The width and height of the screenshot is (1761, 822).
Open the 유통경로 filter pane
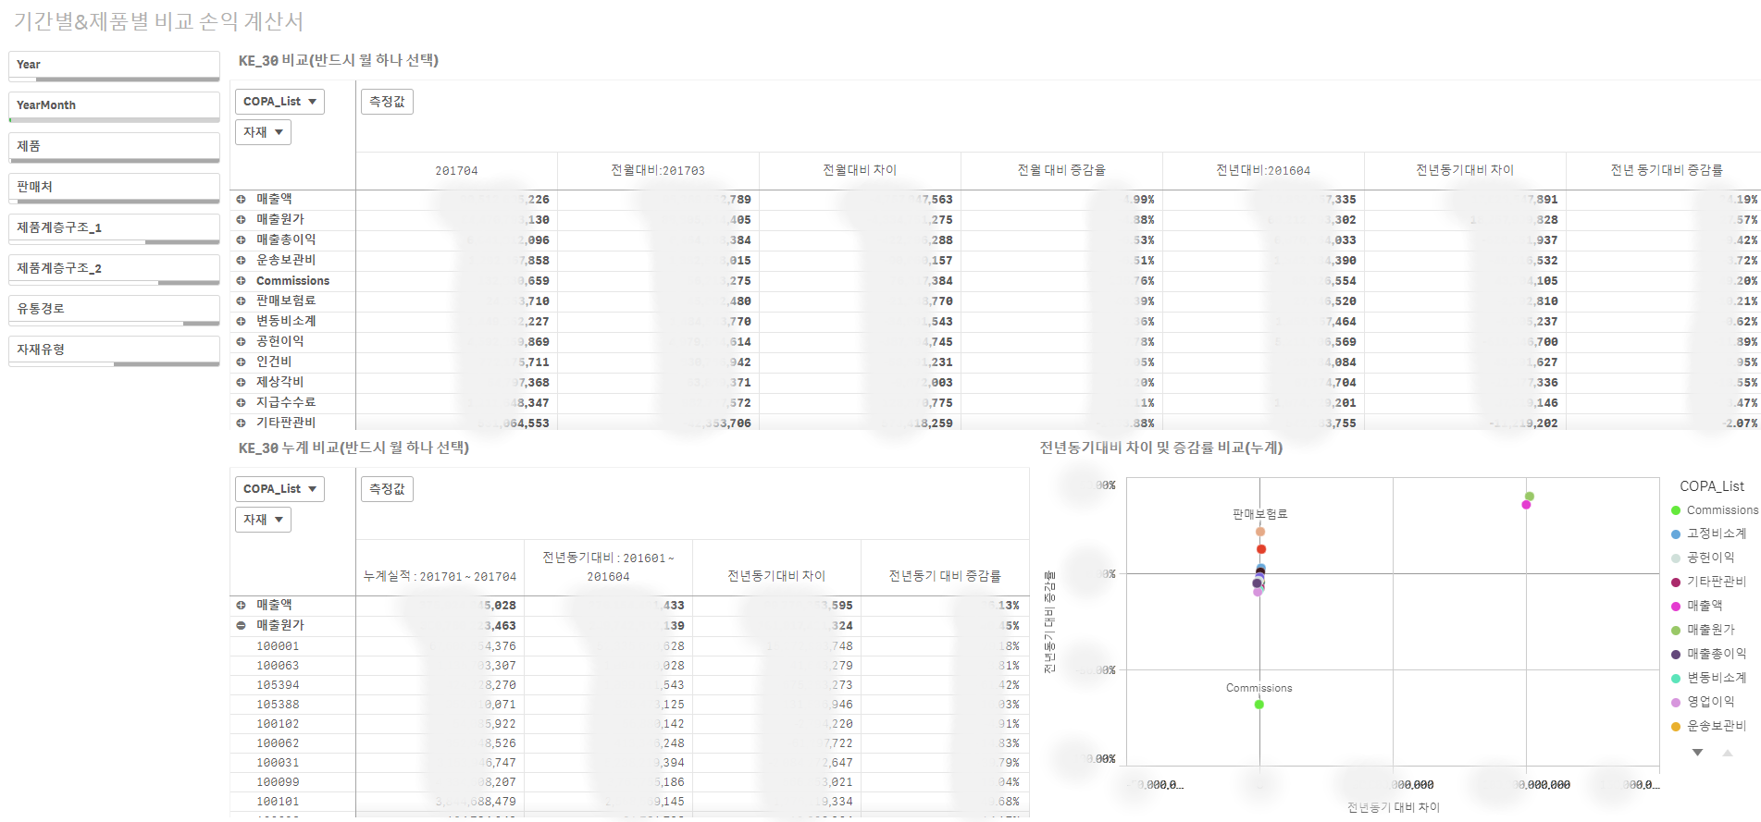click(114, 310)
